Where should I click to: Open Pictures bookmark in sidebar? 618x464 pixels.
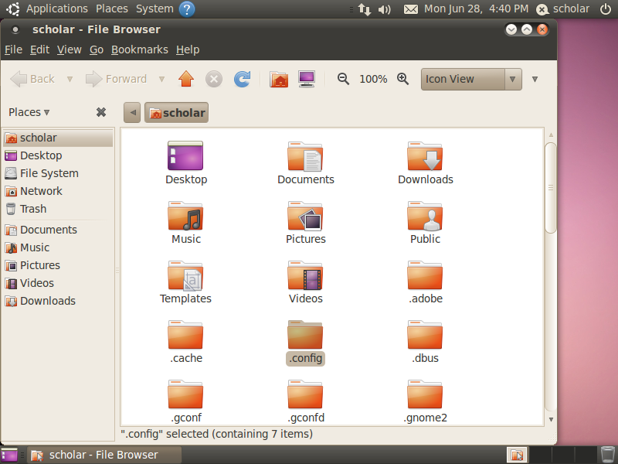pos(59,265)
